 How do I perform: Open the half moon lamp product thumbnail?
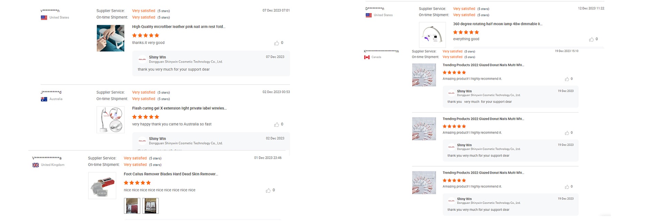point(432,35)
